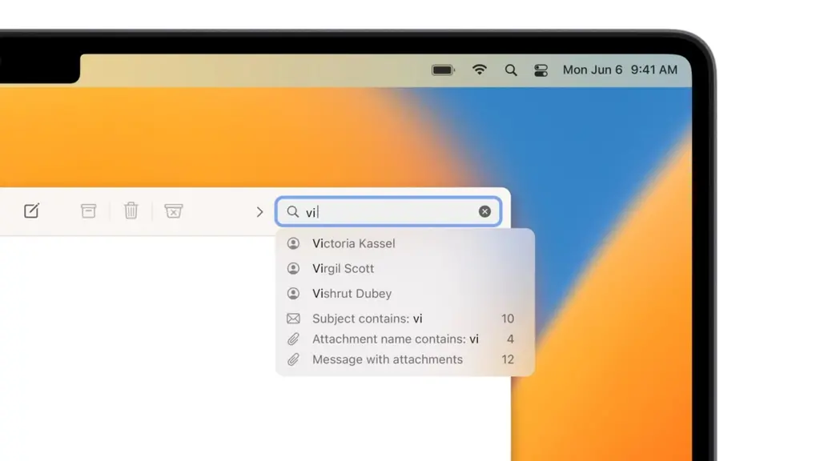Click the person icon beside Victoria Kassel
The width and height of the screenshot is (820, 461).
[293, 243]
